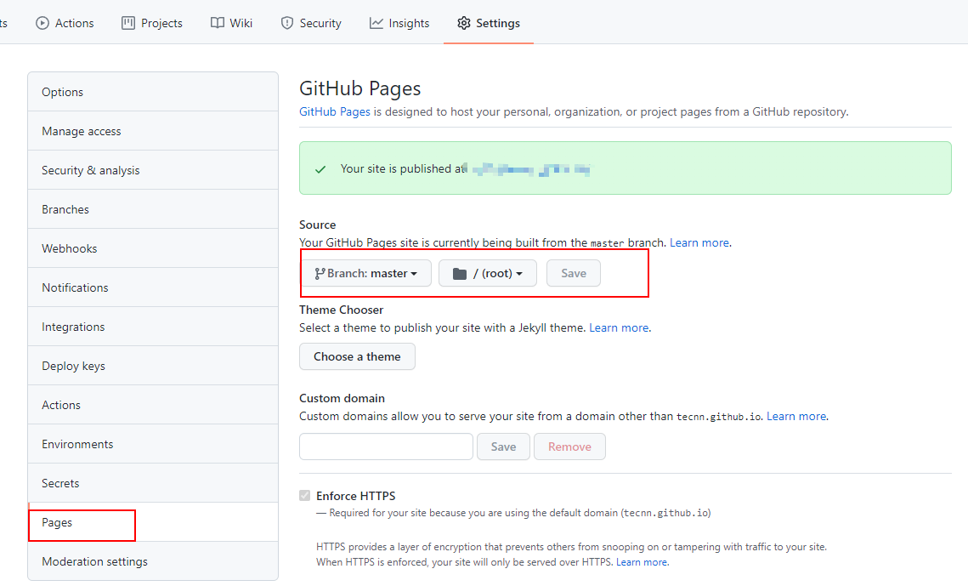Open Integrations settings
Screen dimensions: 968x586
pos(153,327)
